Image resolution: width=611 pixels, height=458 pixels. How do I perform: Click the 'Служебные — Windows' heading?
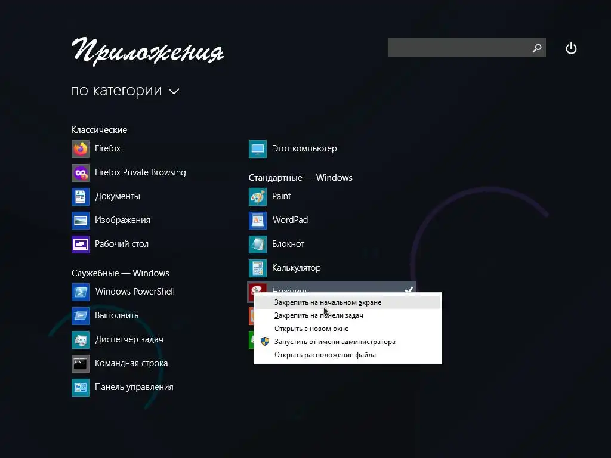[120, 273]
